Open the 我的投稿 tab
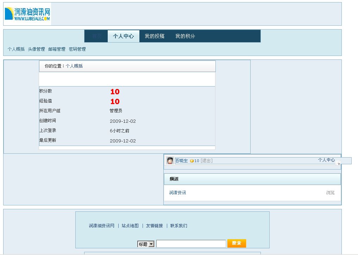 click(155, 36)
